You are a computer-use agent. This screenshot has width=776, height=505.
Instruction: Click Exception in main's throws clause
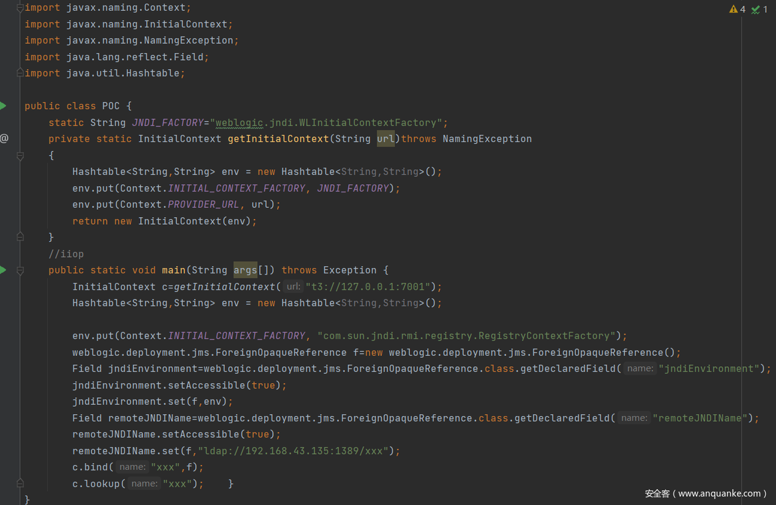click(x=350, y=270)
